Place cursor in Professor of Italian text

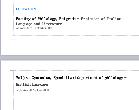[101, 19]
